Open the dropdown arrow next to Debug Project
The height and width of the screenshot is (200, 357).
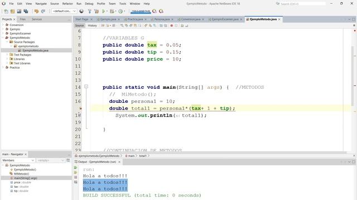(115, 11)
